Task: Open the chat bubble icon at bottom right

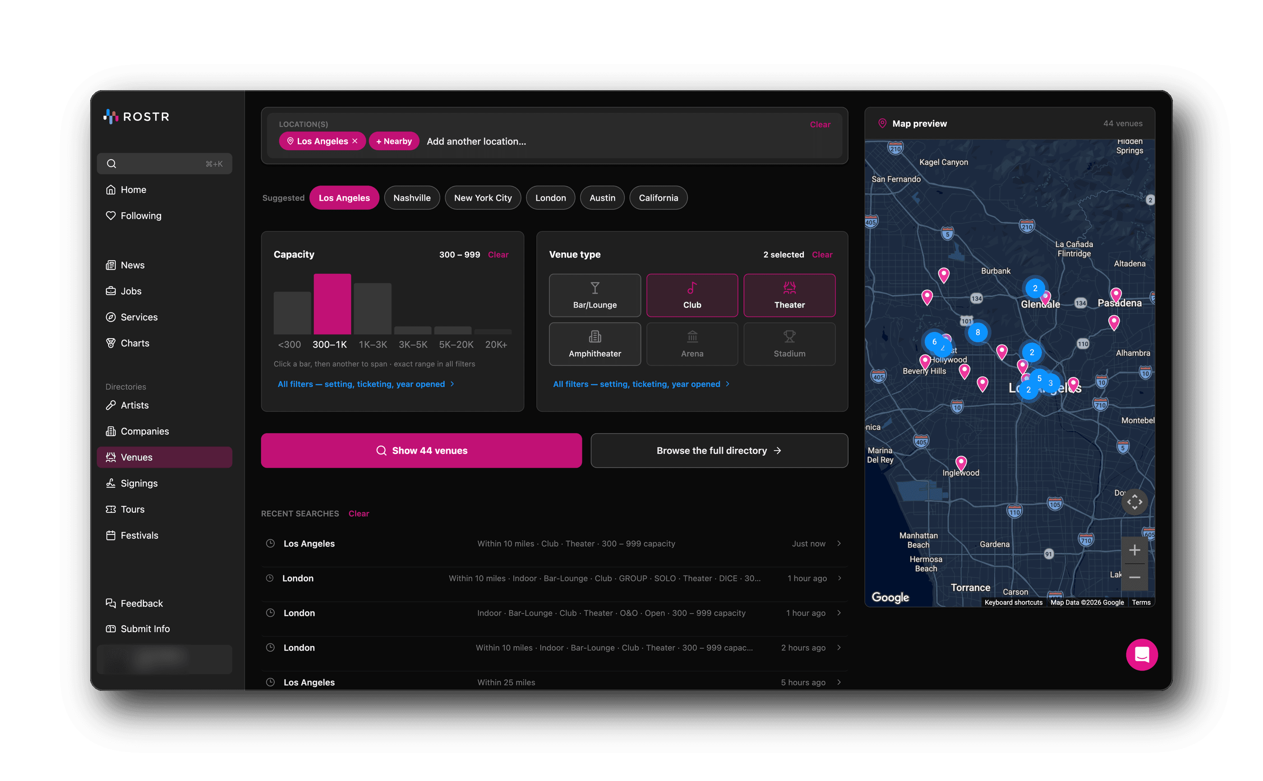Action: pyautogui.click(x=1141, y=654)
